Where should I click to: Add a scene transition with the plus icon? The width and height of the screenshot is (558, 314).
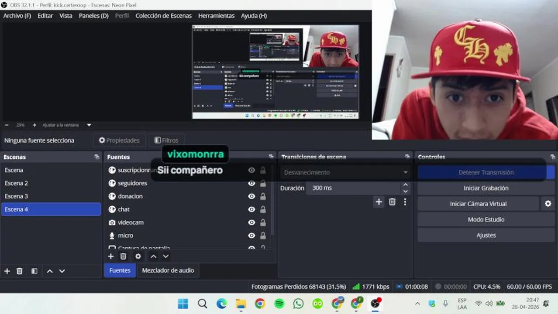coord(379,201)
